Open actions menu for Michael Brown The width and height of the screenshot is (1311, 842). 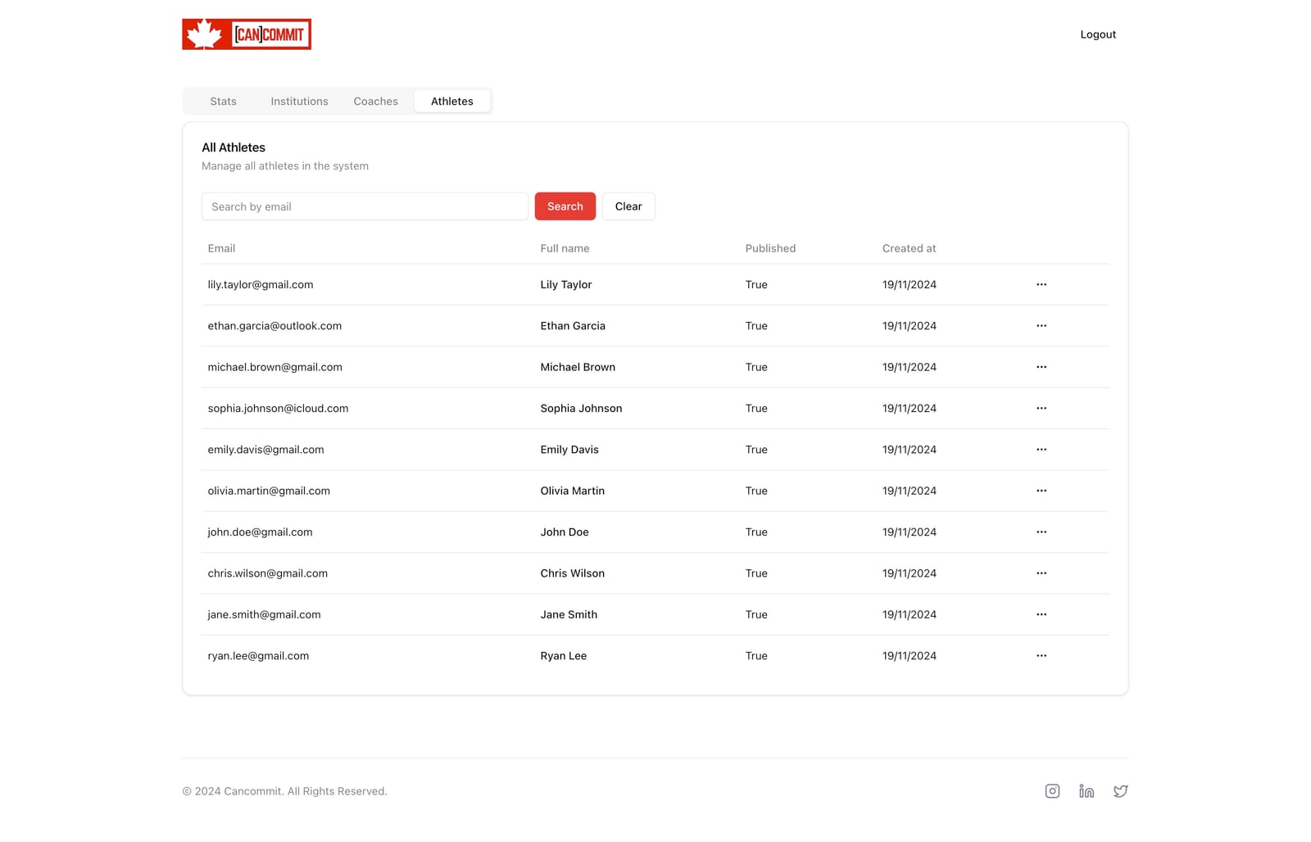click(x=1041, y=367)
